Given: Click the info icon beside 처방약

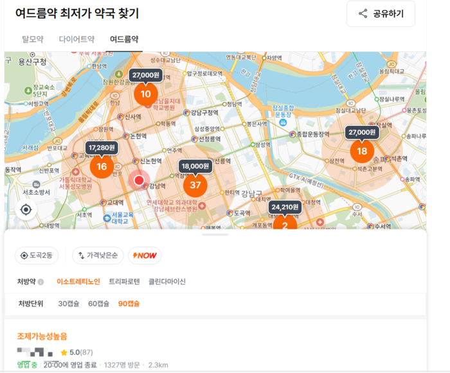Looking at the screenshot, I should (x=41, y=282).
